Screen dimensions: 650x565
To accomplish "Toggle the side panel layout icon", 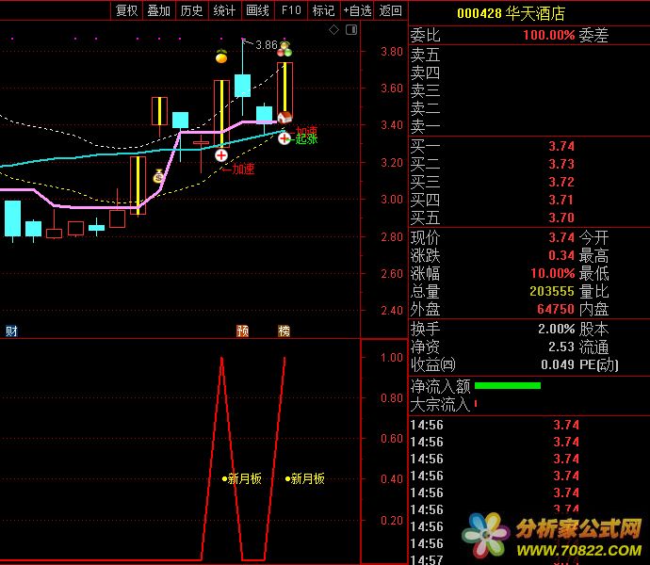I will tap(351, 29).
